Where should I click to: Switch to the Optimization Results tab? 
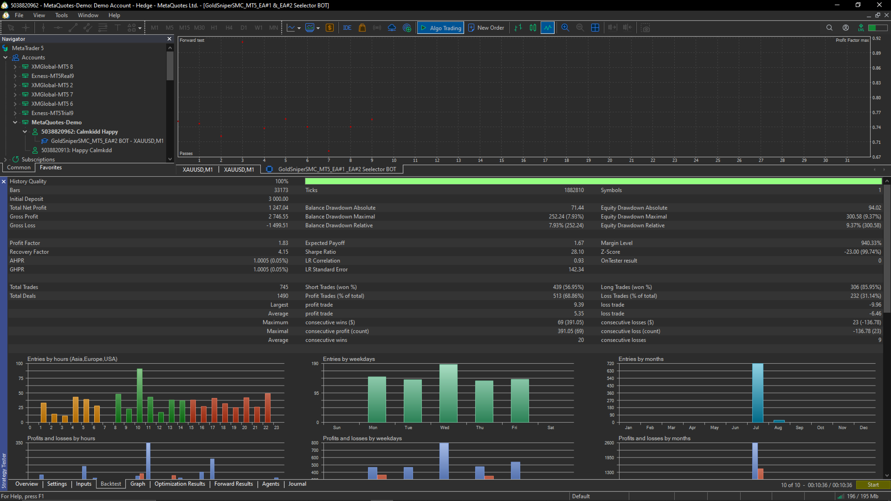pyautogui.click(x=180, y=484)
